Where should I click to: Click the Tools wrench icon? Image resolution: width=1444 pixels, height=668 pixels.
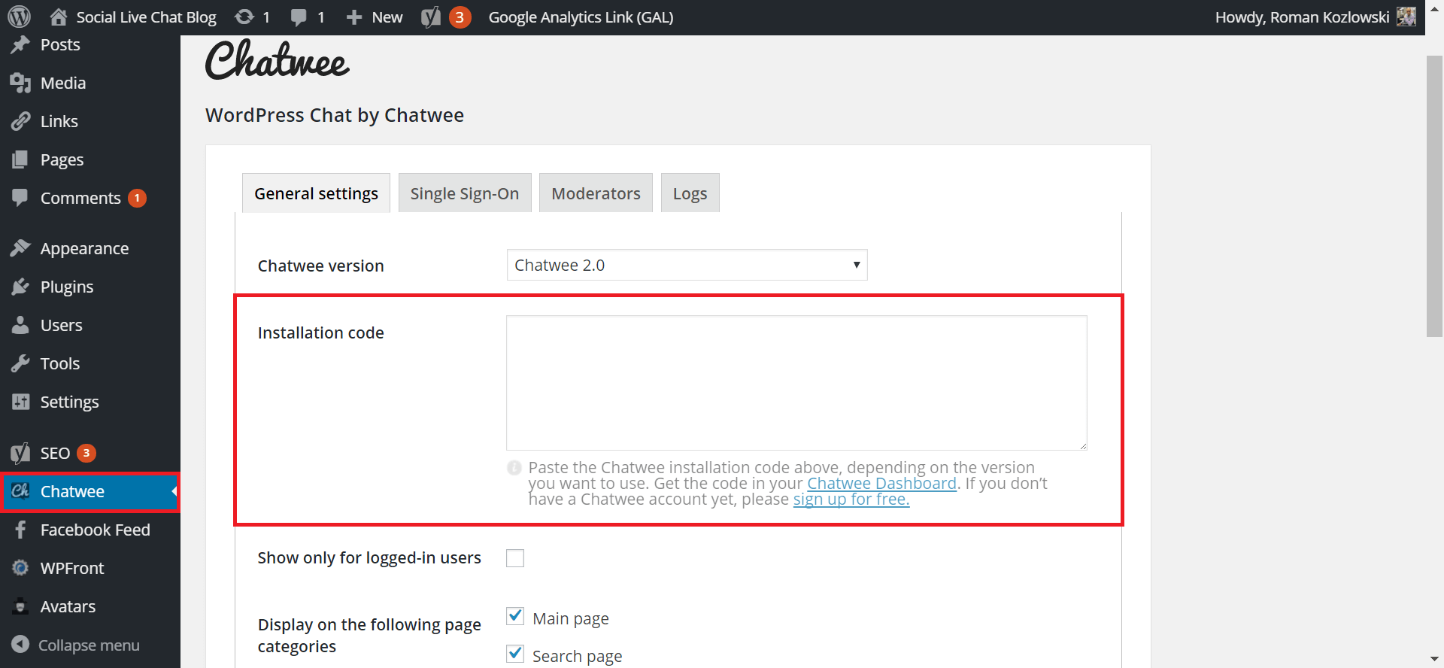[20, 363]
